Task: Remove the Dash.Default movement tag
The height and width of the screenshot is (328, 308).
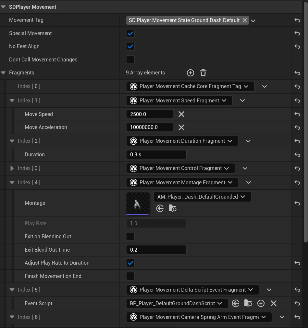Action: tap(245, 20)
